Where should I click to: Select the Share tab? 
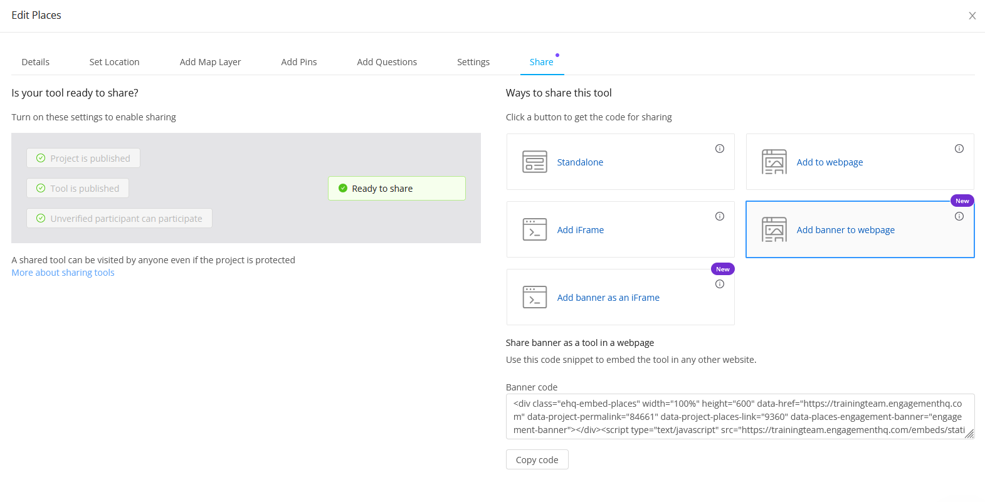[542, 62]
